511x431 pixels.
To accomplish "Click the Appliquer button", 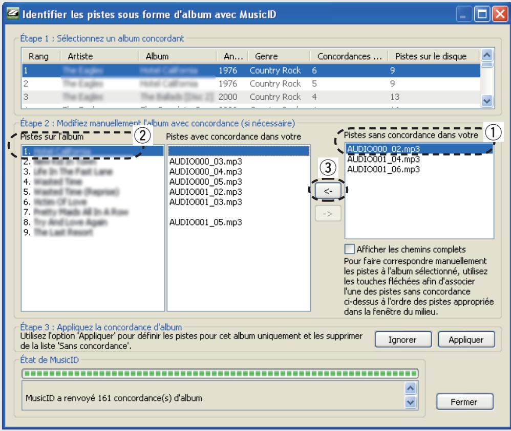I will (466, 339).
